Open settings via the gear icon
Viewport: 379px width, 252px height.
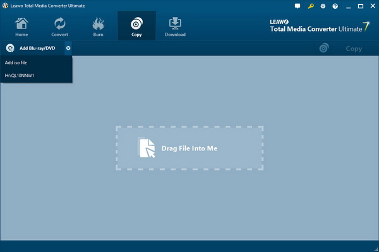[x=323, y=6]
